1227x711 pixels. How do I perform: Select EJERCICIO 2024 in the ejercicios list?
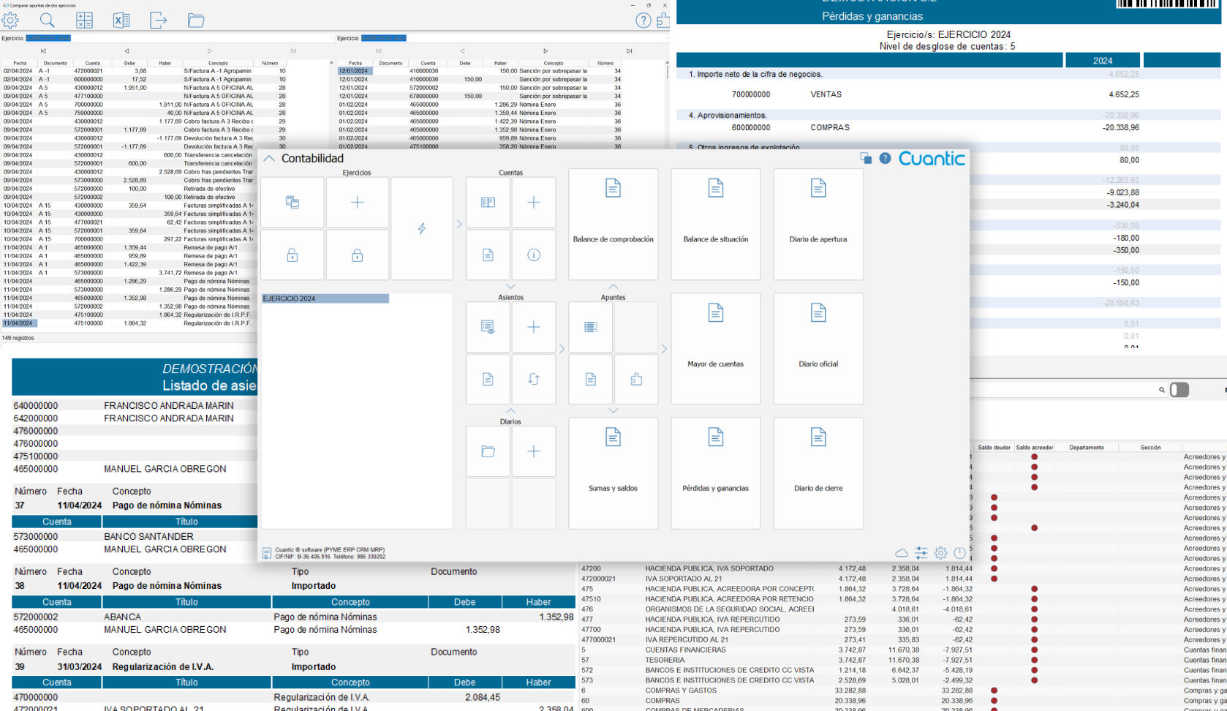point(325,298)
